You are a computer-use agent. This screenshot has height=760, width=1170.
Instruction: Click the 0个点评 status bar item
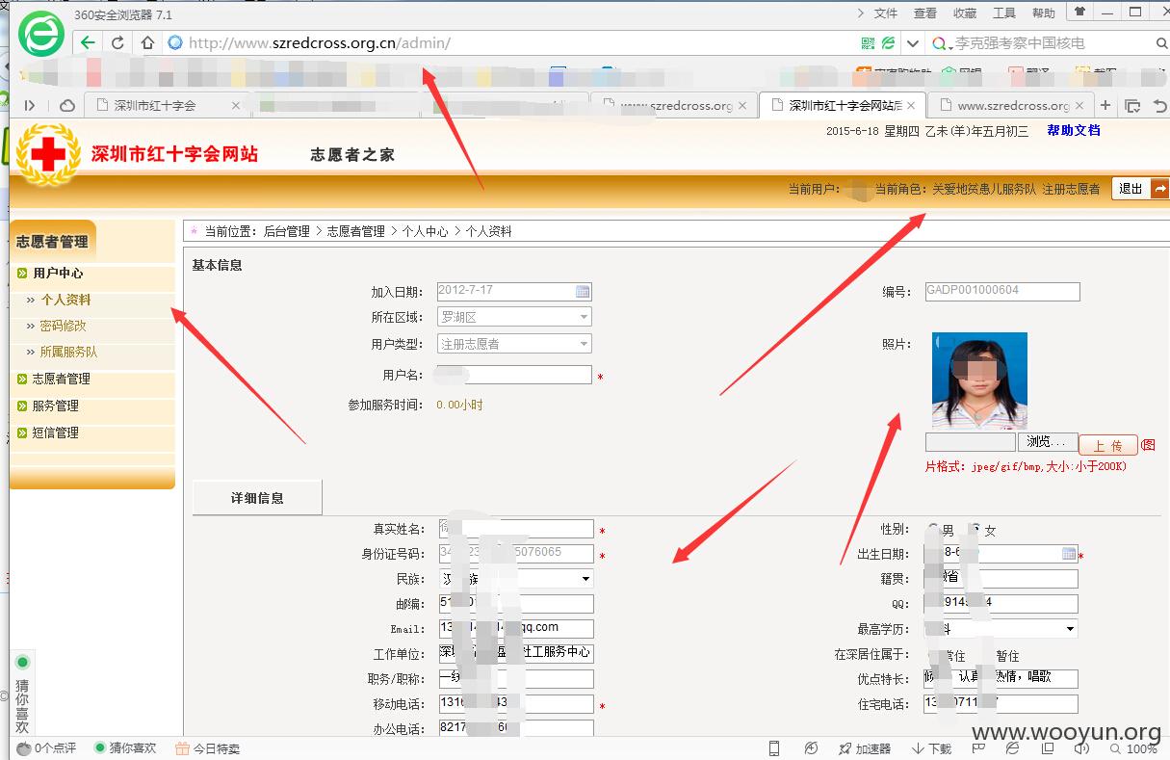tap(46, 748)
